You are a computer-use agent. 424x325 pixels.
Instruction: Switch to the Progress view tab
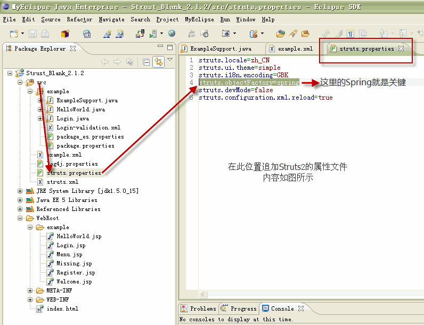tap(239, 308)
